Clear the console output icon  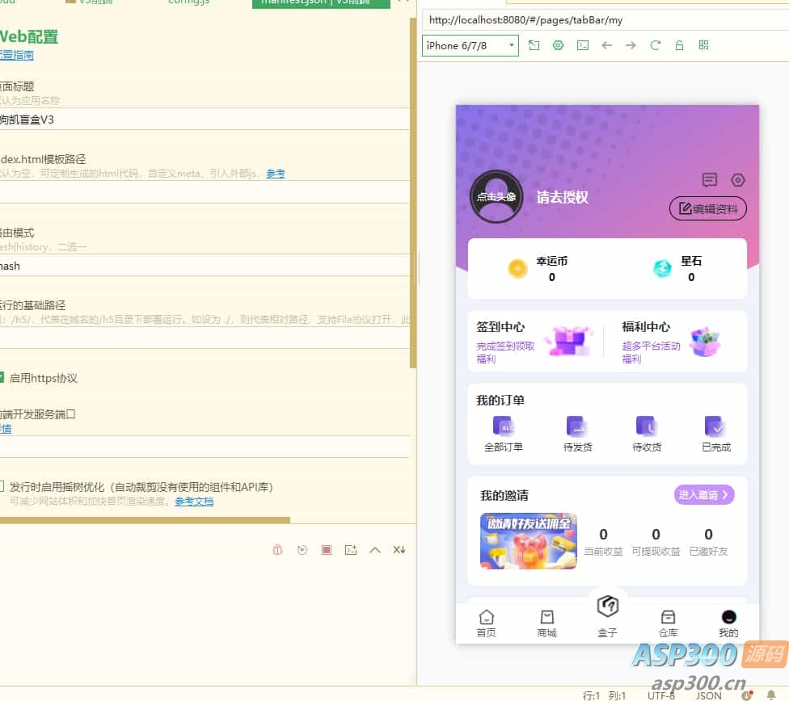click(399, 549)
